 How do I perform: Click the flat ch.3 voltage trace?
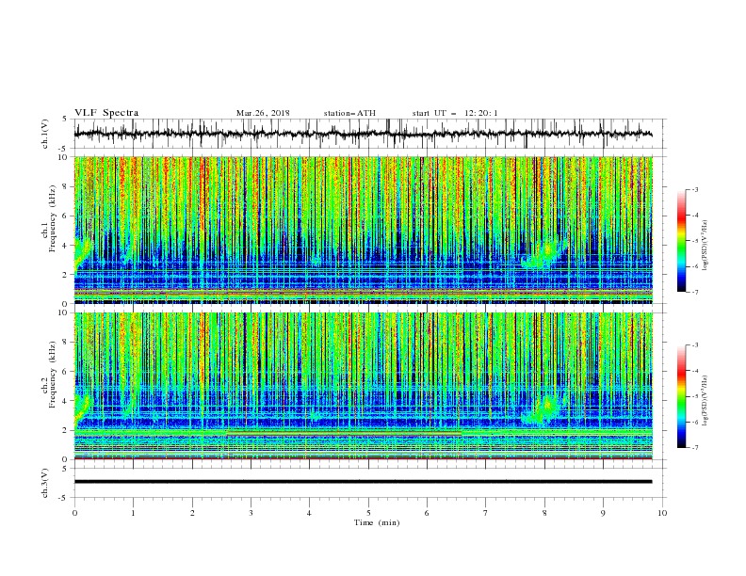coord(363,482)
